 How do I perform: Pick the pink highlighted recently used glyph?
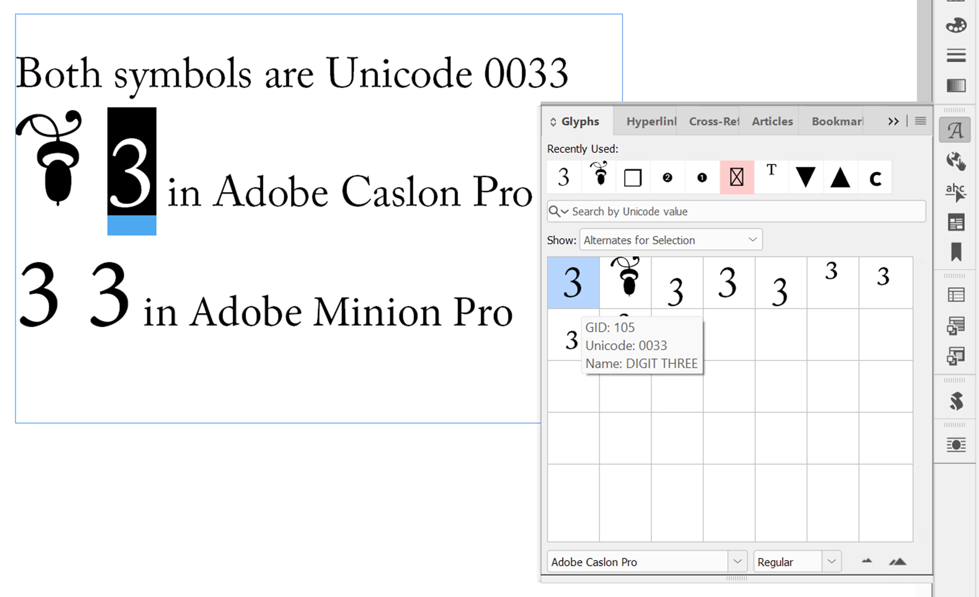pos(736,177)
